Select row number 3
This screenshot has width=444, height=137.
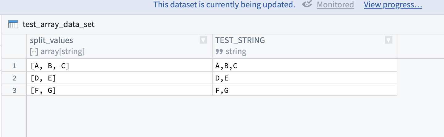(14, 90)
